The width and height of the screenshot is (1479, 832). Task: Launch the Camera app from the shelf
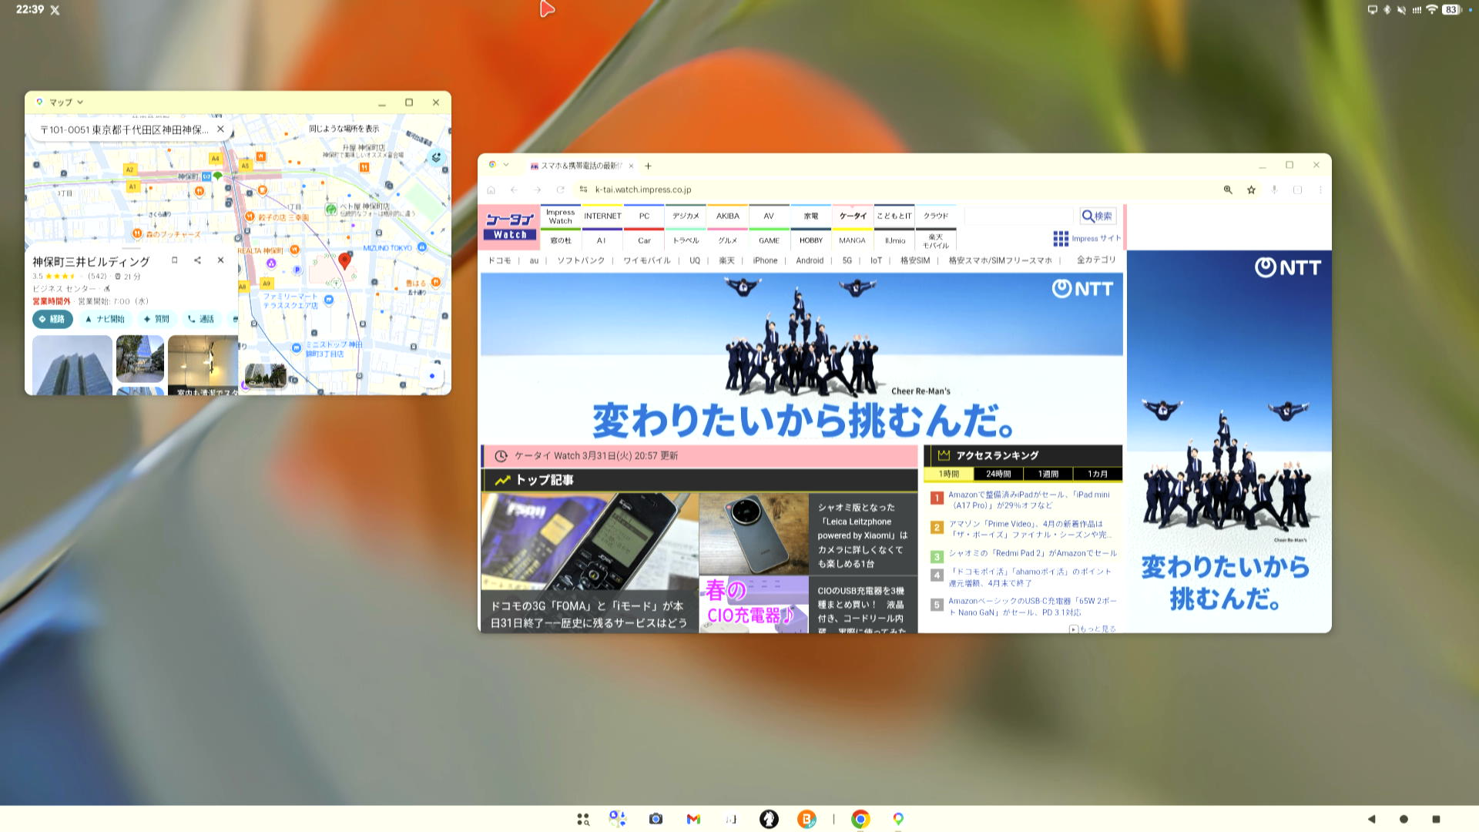tap(656, 819)
